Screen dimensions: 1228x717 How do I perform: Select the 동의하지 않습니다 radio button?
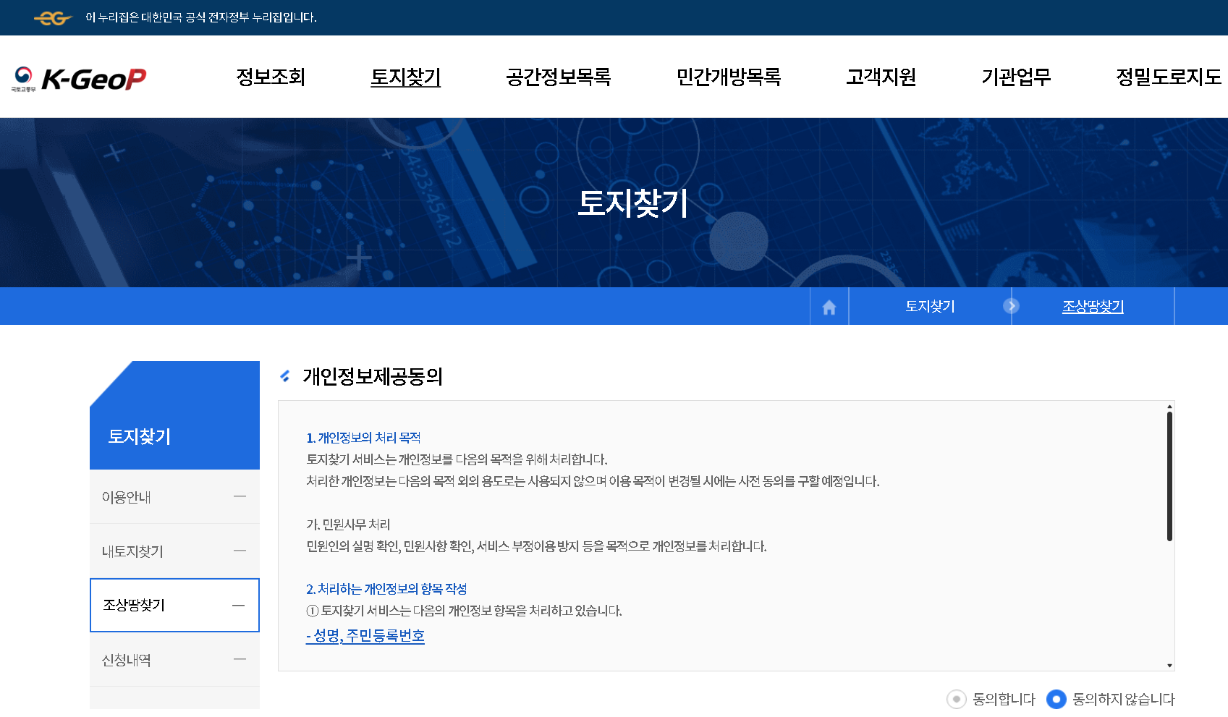pyautogui.click(x=1056, y=700)
